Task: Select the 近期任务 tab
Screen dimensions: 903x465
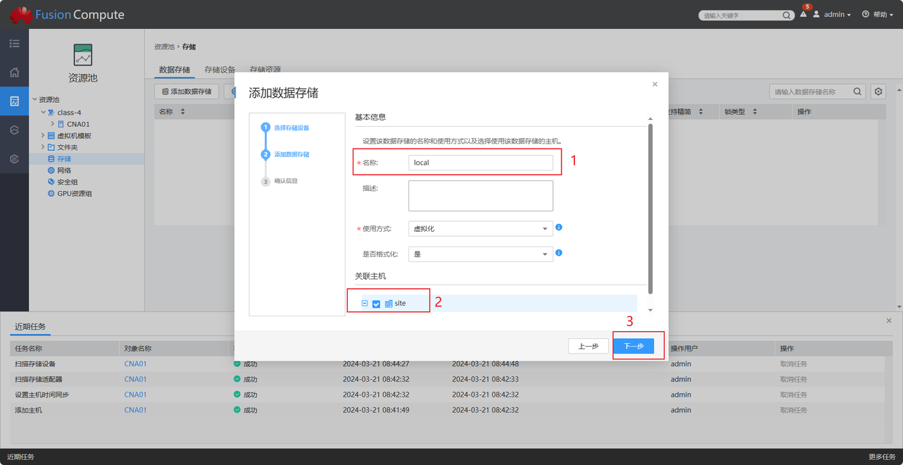Action: pos(30,327)
